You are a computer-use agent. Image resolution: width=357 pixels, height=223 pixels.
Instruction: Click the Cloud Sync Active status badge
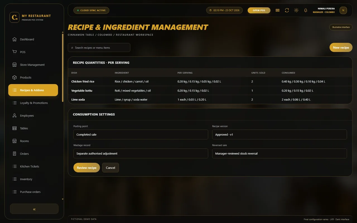coord(91,10)
